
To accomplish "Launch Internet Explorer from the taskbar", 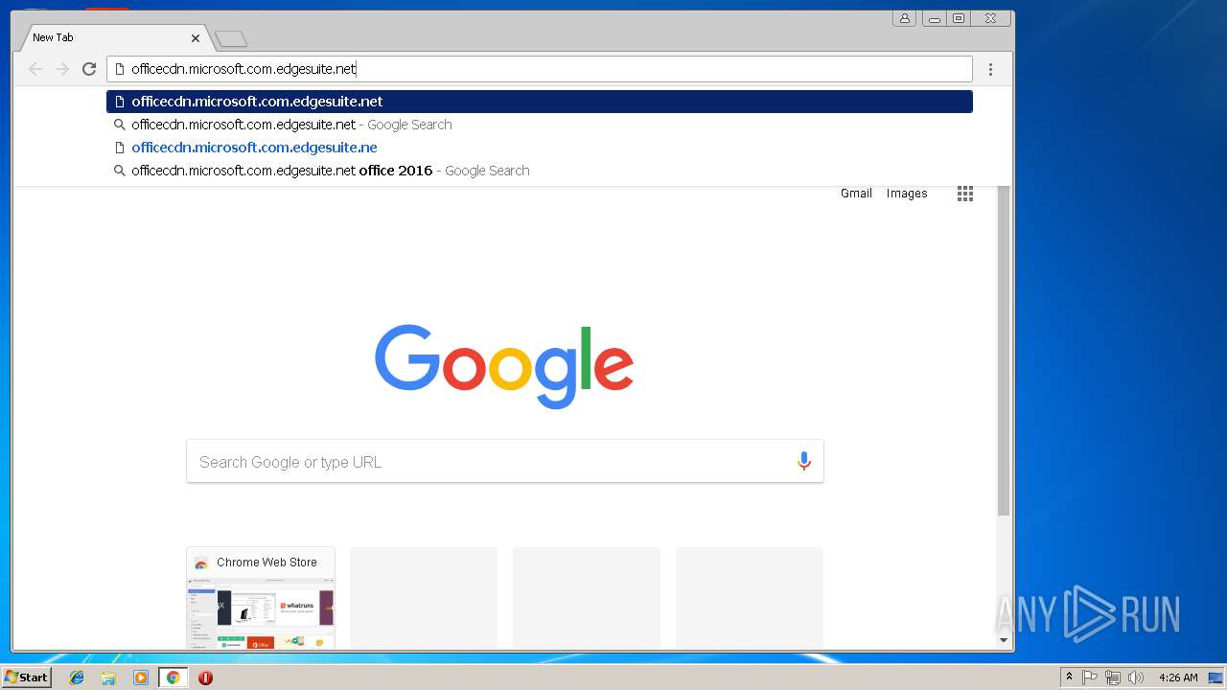I will (x=77, y=678).
